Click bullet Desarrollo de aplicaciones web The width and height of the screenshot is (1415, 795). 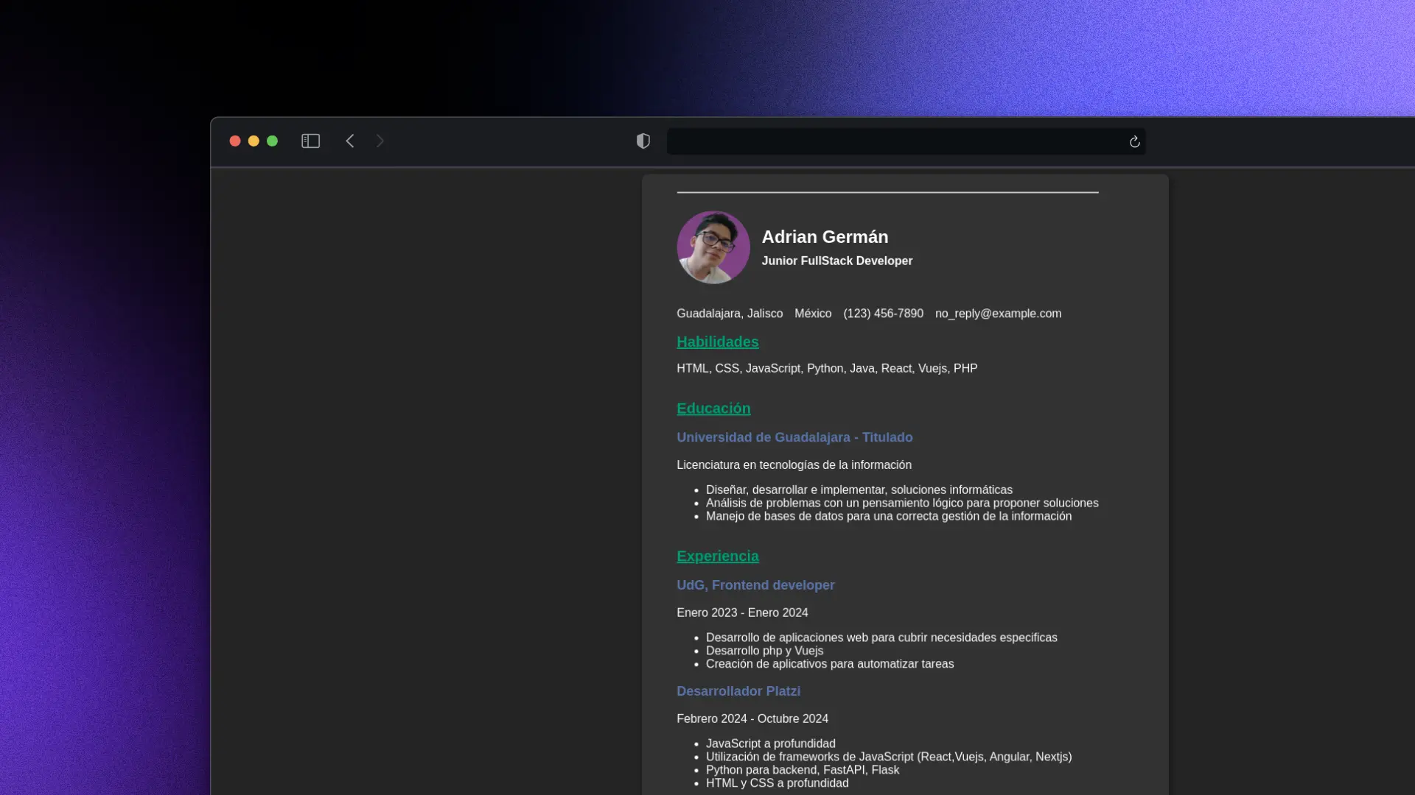[881, 637]
